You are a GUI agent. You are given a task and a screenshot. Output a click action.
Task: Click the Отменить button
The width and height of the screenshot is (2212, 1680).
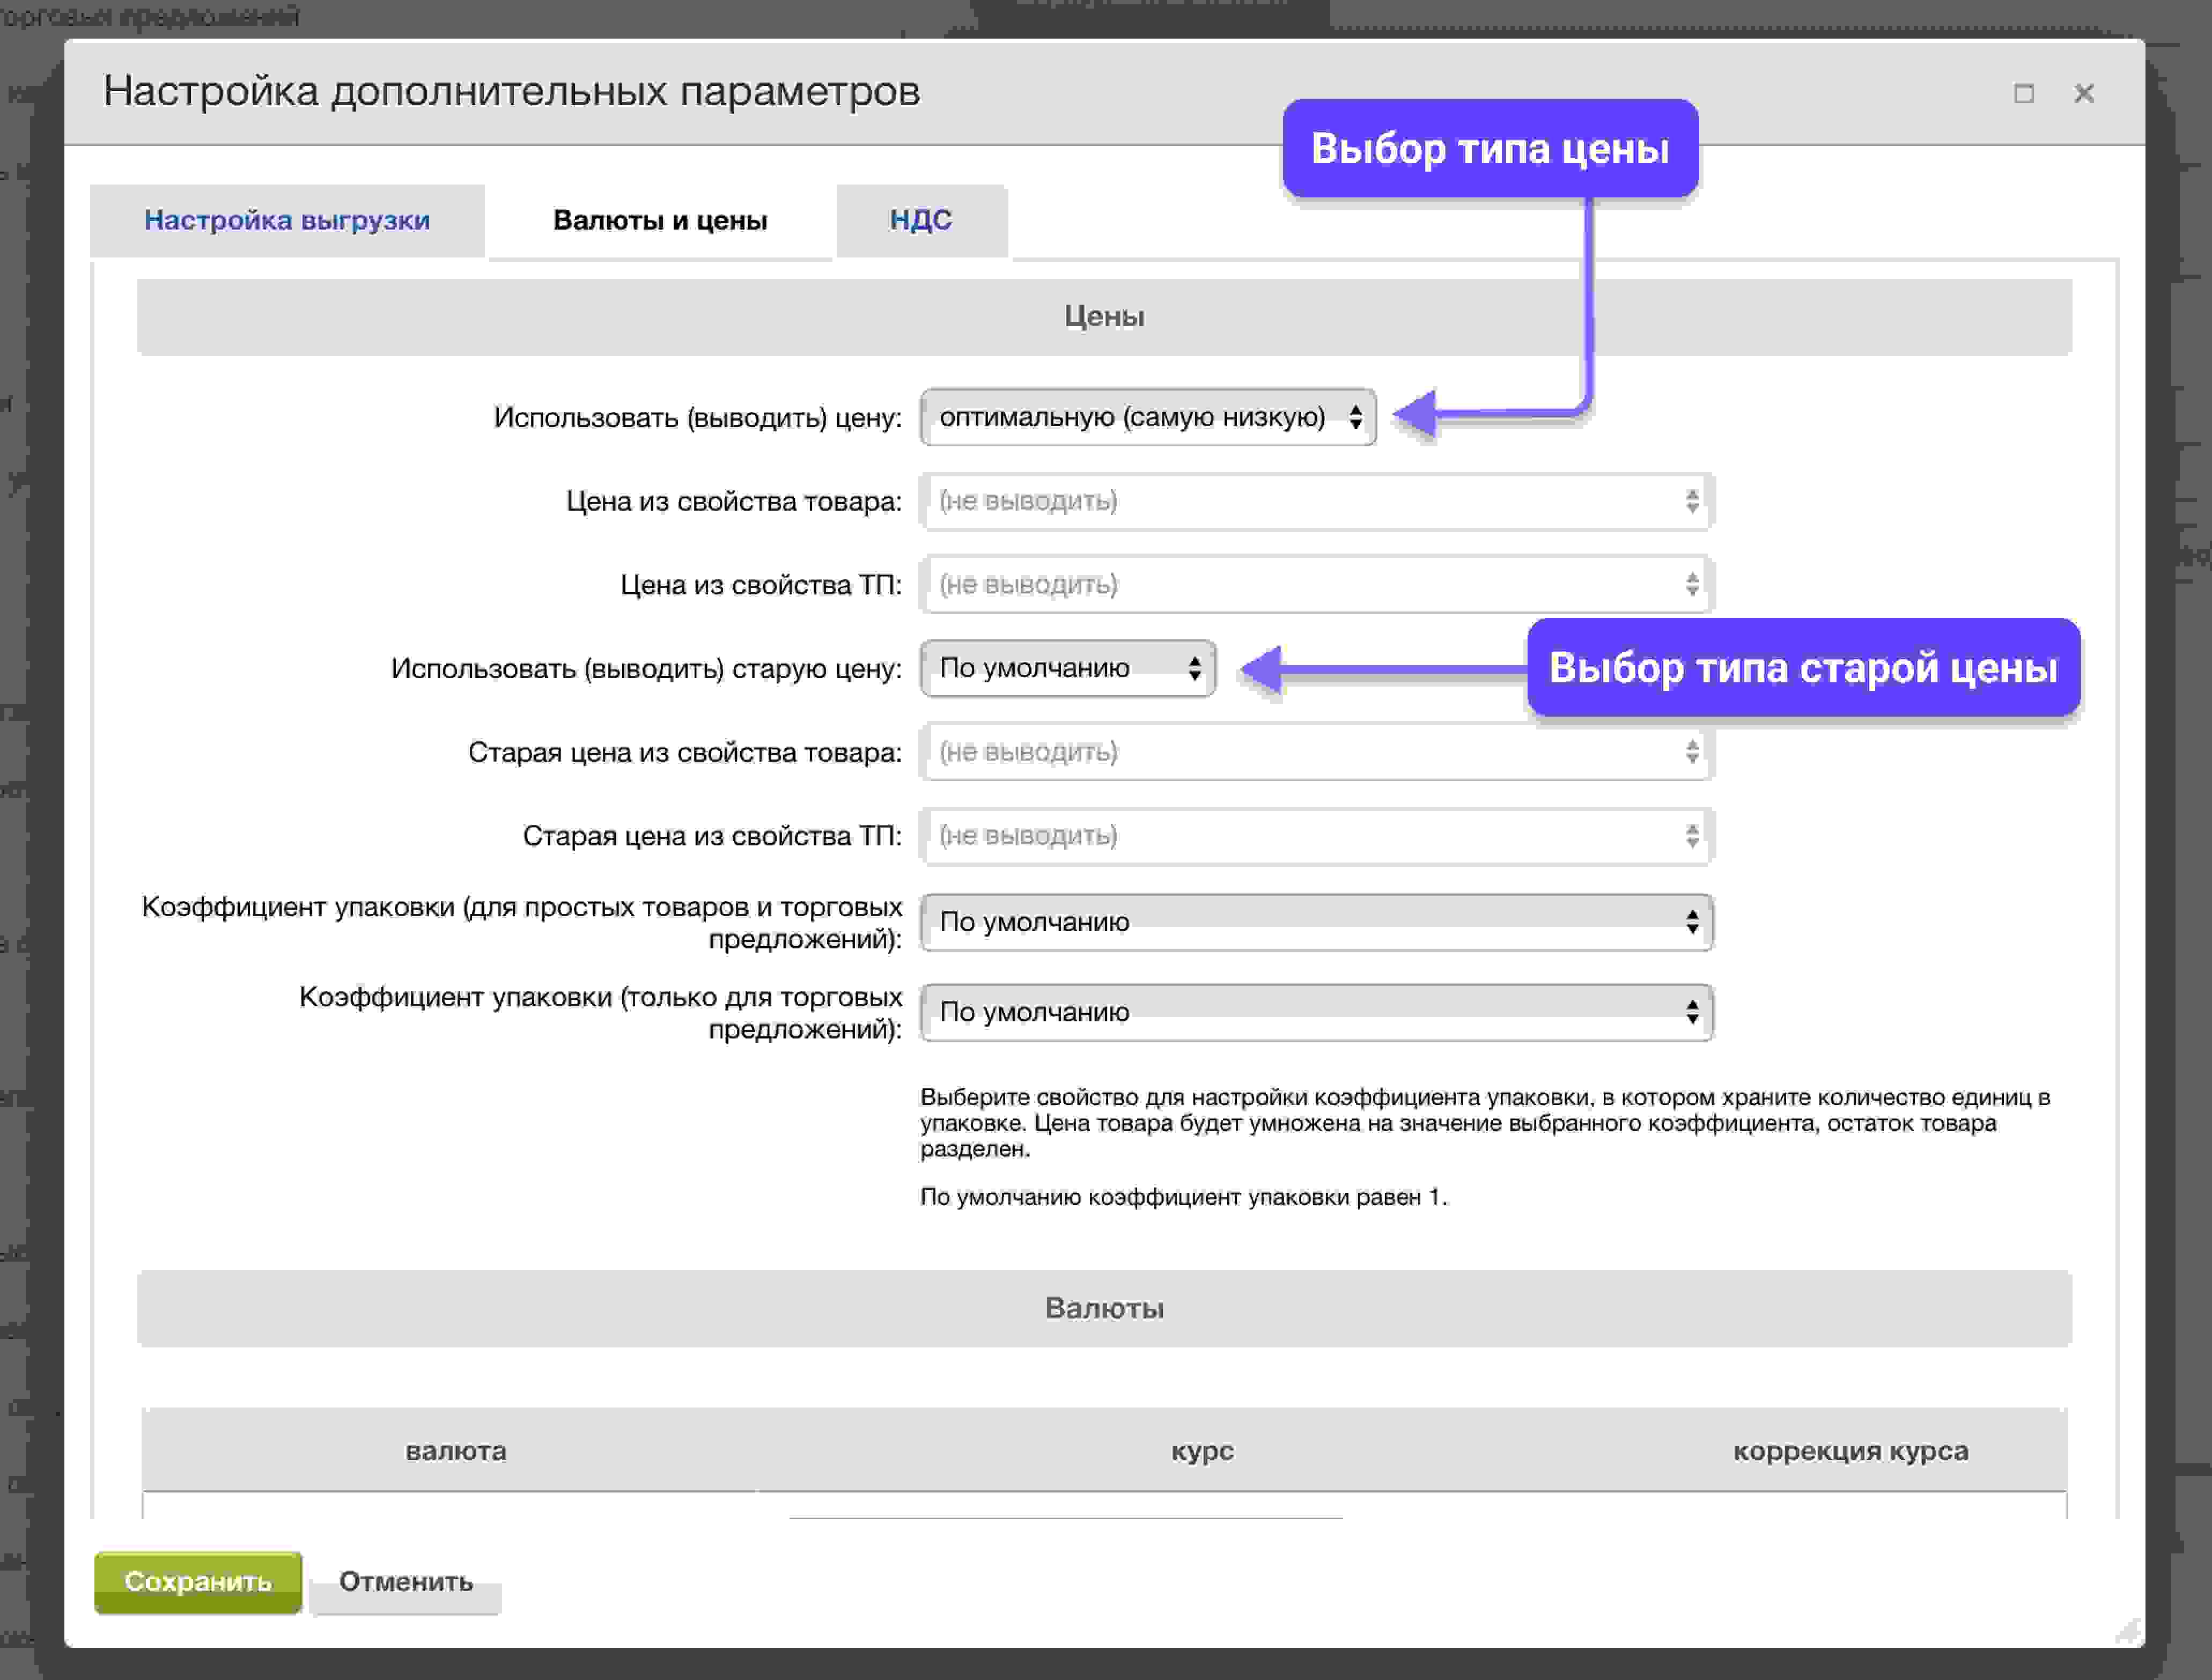(406, 1582)
